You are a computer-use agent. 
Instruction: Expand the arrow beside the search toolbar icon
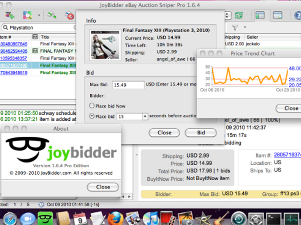(x=39, y=15)
